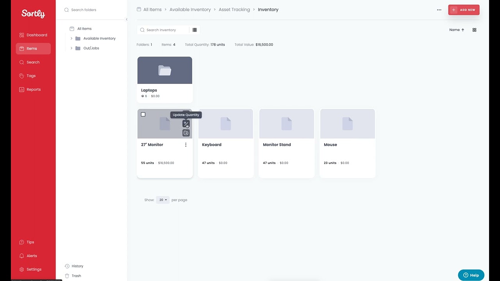The image size is (500, 281).
Task: Click the Settings gear icon
Action: (22, 269)
